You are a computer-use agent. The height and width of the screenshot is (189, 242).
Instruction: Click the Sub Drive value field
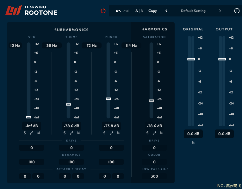click(x=32, y=148)
